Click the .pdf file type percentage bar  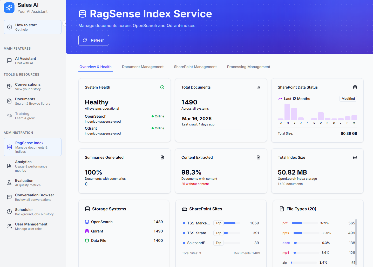coord(305,223)
